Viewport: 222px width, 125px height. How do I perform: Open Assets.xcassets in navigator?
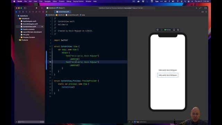(x=28, y=29)
